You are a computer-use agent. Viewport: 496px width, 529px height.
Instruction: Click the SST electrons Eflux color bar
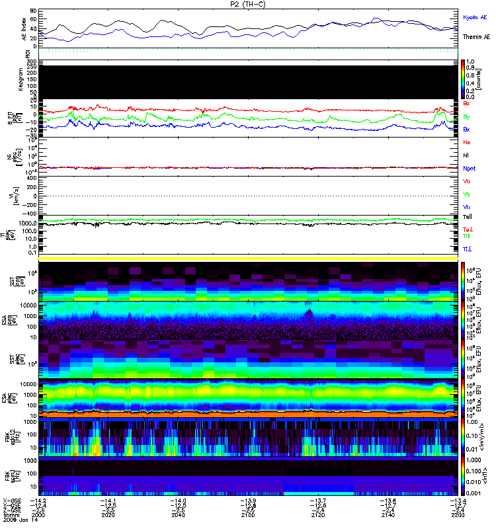click(x=463, y=359)
